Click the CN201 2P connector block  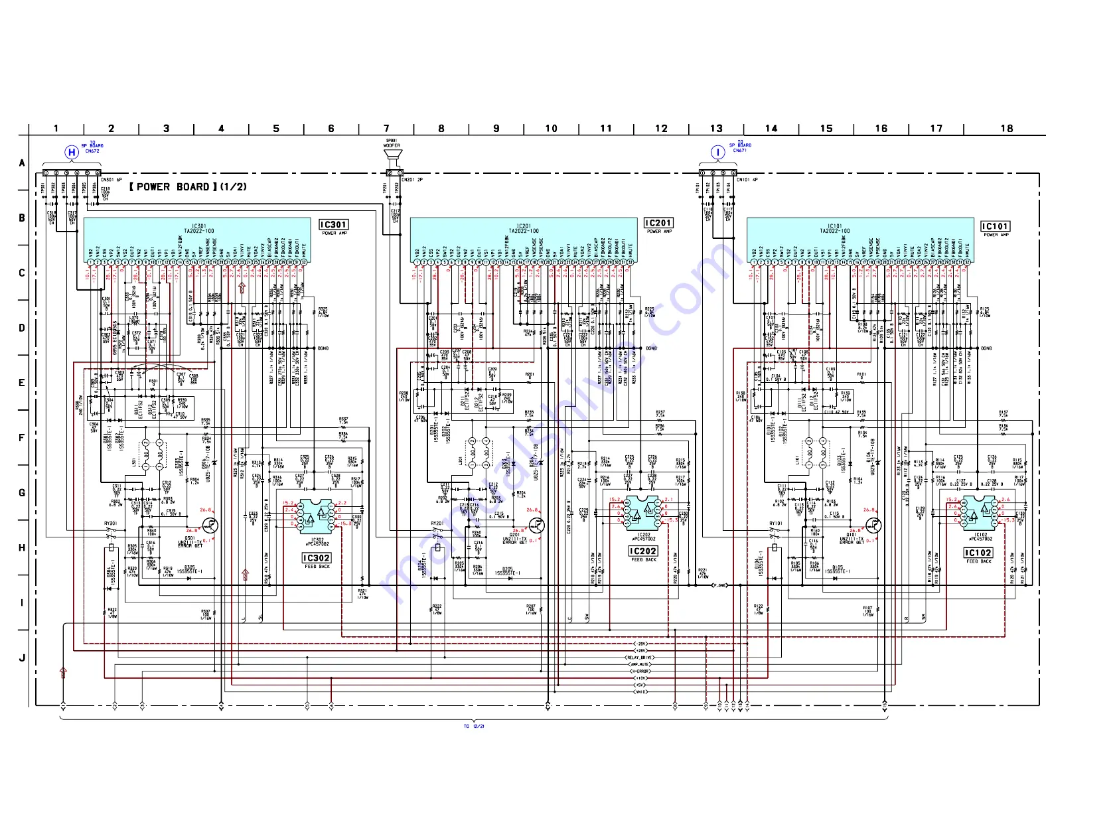coord(394,173)
